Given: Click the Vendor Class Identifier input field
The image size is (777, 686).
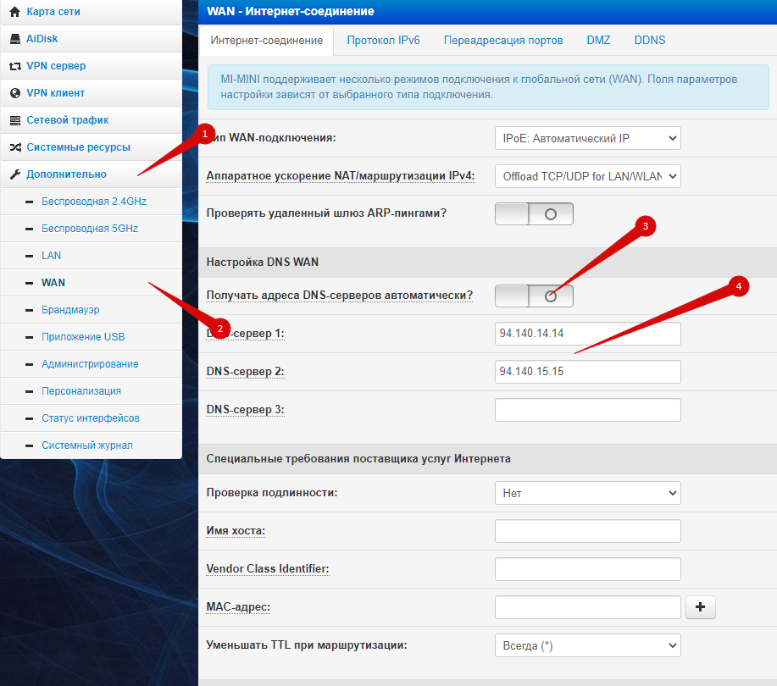Looking at the screenshot, I should 588,569.
